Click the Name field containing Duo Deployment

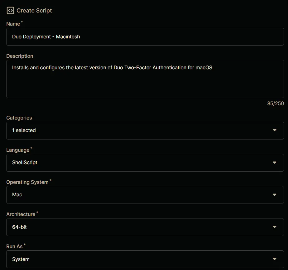click(145, 37)
